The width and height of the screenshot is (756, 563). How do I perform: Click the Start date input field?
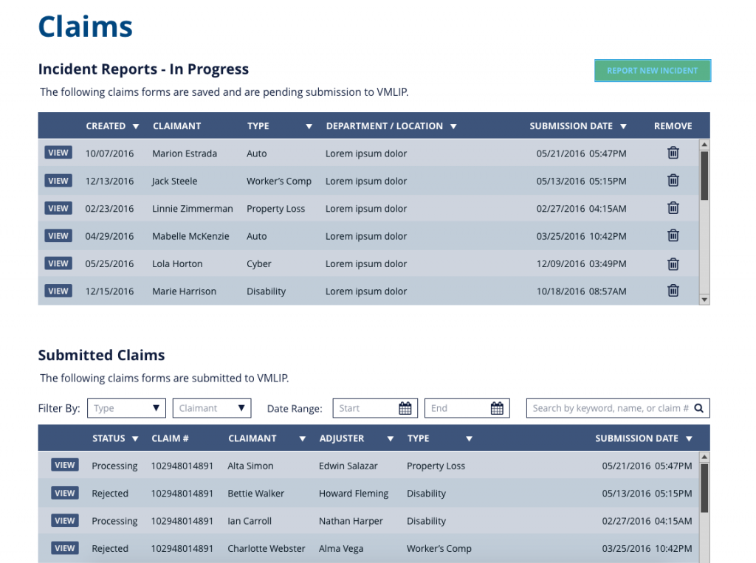pos(375,408)
